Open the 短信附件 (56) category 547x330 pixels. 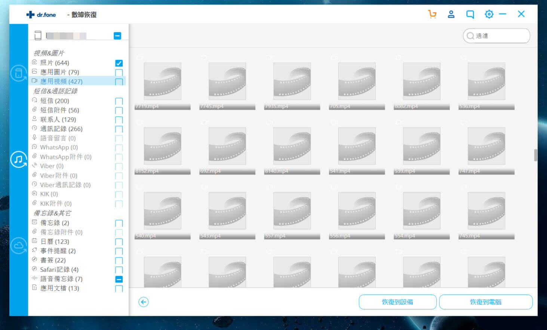tap(59, 110)
